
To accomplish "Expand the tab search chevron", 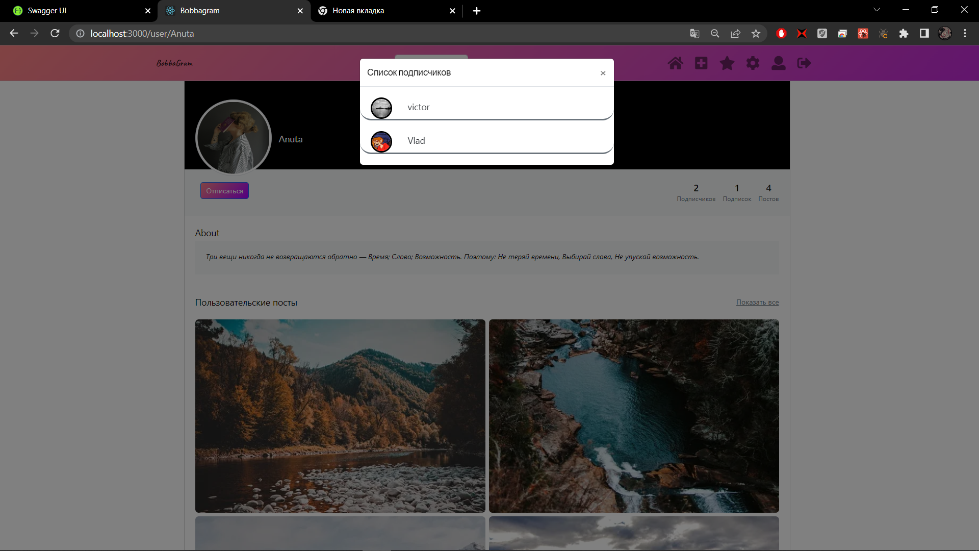I will click(877, 10).
